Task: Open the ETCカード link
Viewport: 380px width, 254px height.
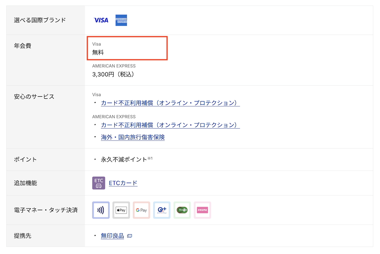Action: (x=123, y=183)
